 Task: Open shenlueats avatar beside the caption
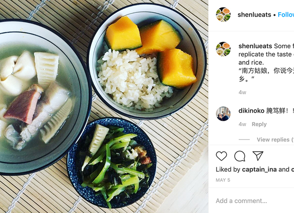(x=223, y=49)
